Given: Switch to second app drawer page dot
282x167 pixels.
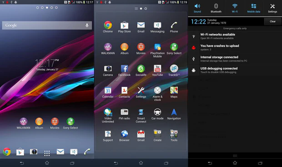Looking at the screenshot, I should pyautogui.click(x=146, y=9).
